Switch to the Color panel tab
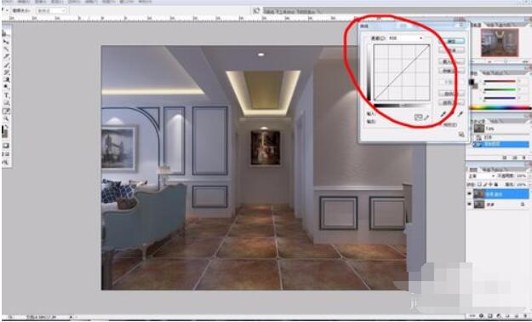 click(473, 73)
